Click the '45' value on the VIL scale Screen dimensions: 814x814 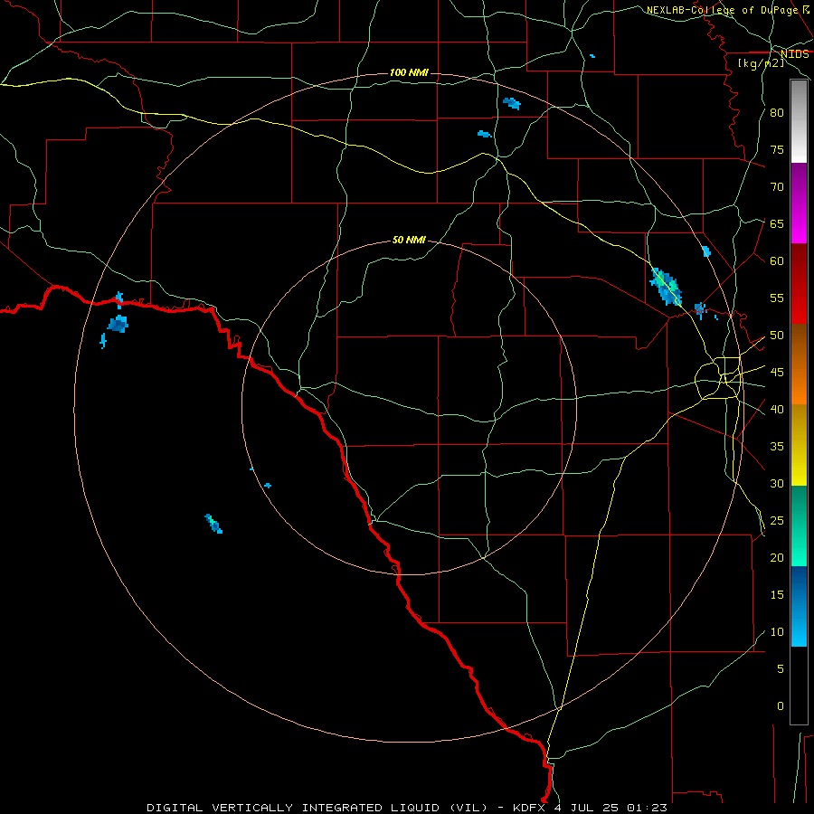tap(777, 373)
